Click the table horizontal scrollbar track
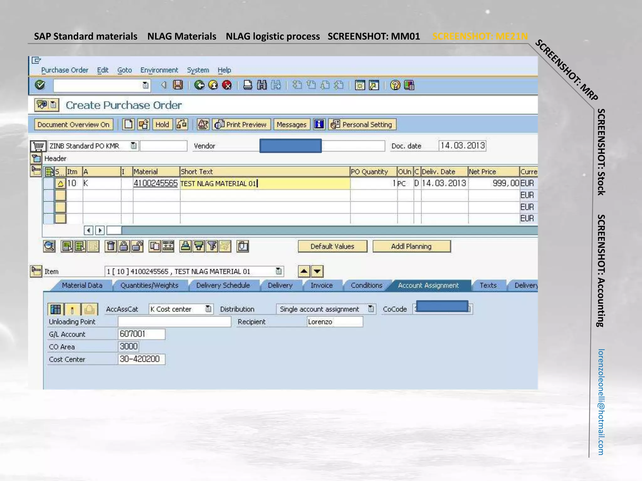The height and width of the screenshot is (481, 642). pos(329,230)
